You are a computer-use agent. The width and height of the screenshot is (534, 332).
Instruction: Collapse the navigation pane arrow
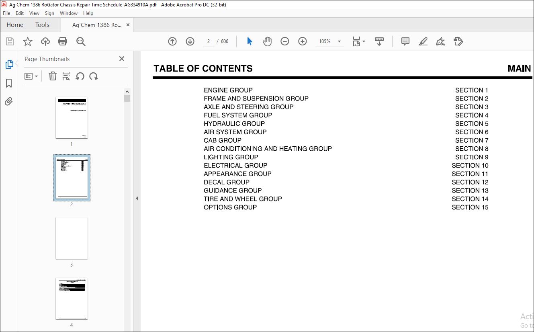pos(137,198)
